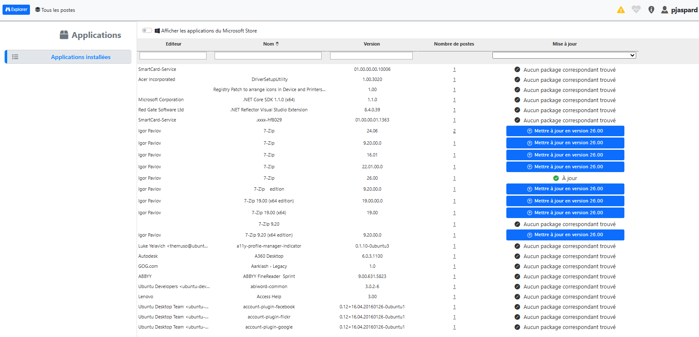Click the shield security icon
This screenshot has height=337, width=699.
[x=651, y=10]
